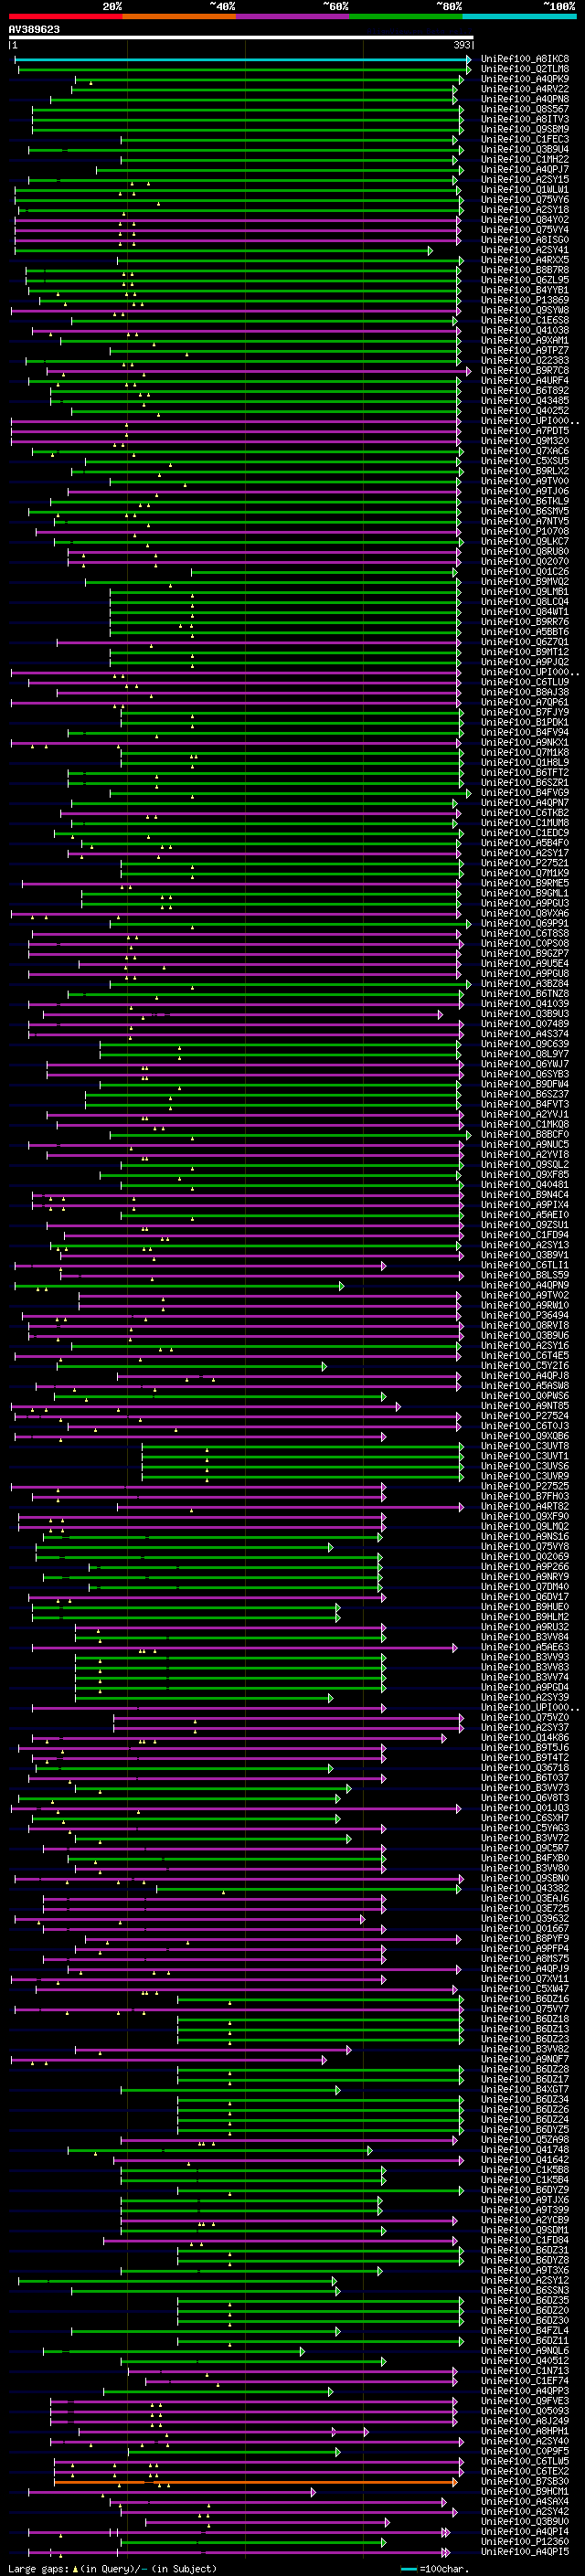Select label UniRef100_A8ISG0
Viewport: 585px width, 2576px height.
pos(525,240)
